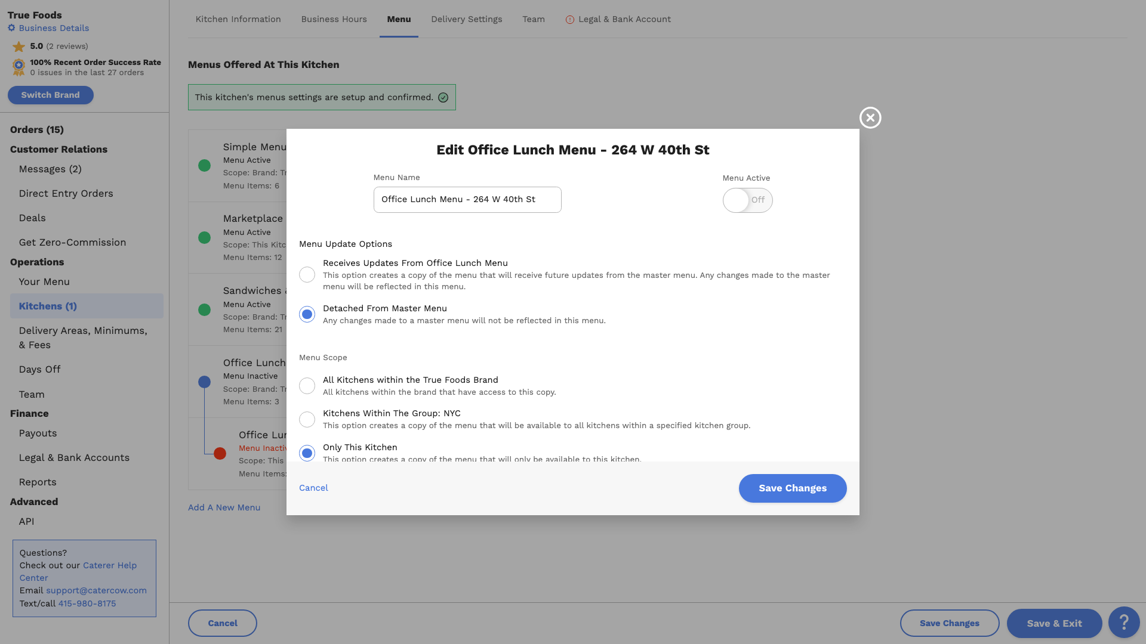Click Add A New Menu link
Image resolution: width=1146 pixels, height=644 pixels.
[224, 507]
